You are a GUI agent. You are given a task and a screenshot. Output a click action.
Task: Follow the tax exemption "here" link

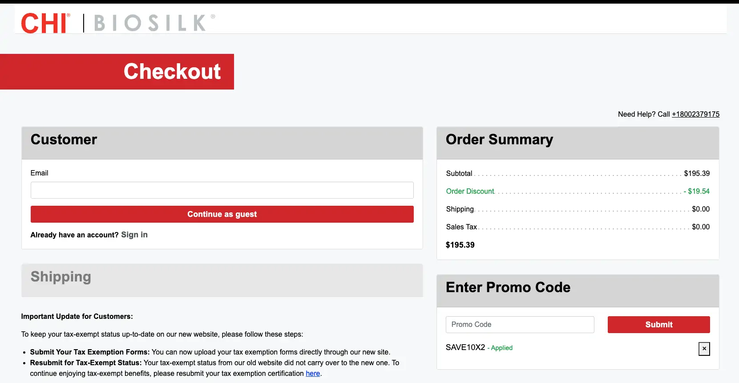312,373
